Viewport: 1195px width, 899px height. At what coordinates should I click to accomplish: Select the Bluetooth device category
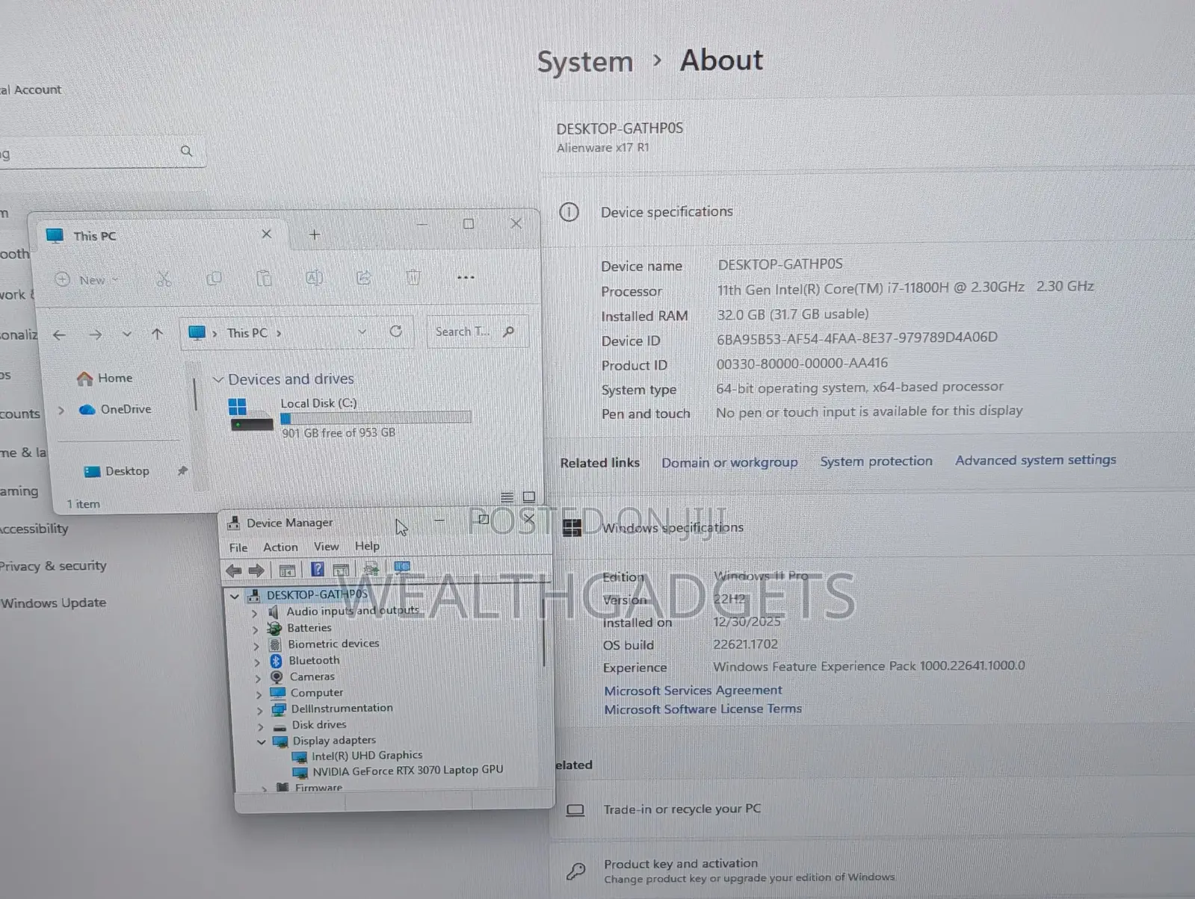click(x=314, y=661)
